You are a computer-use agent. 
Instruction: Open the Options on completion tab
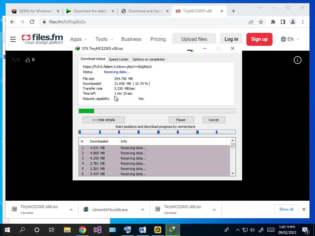(x=149, y=59)
